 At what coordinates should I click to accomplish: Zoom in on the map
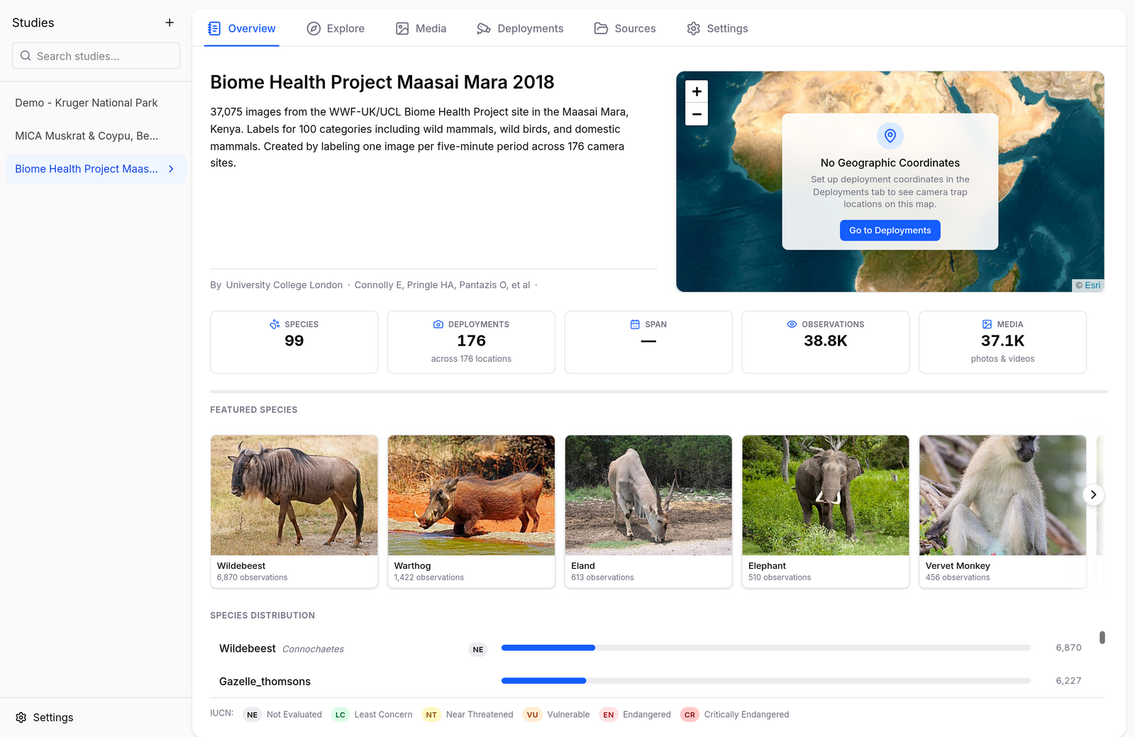pyautogui.click(x=697, y=92)
